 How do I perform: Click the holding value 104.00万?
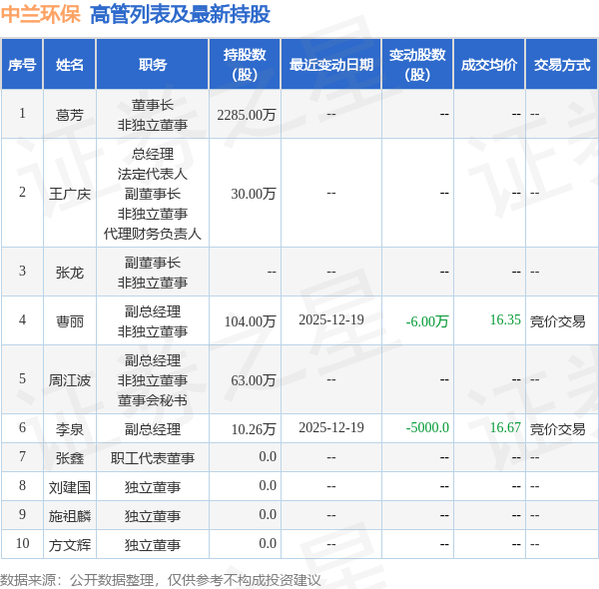pos(250,321)
